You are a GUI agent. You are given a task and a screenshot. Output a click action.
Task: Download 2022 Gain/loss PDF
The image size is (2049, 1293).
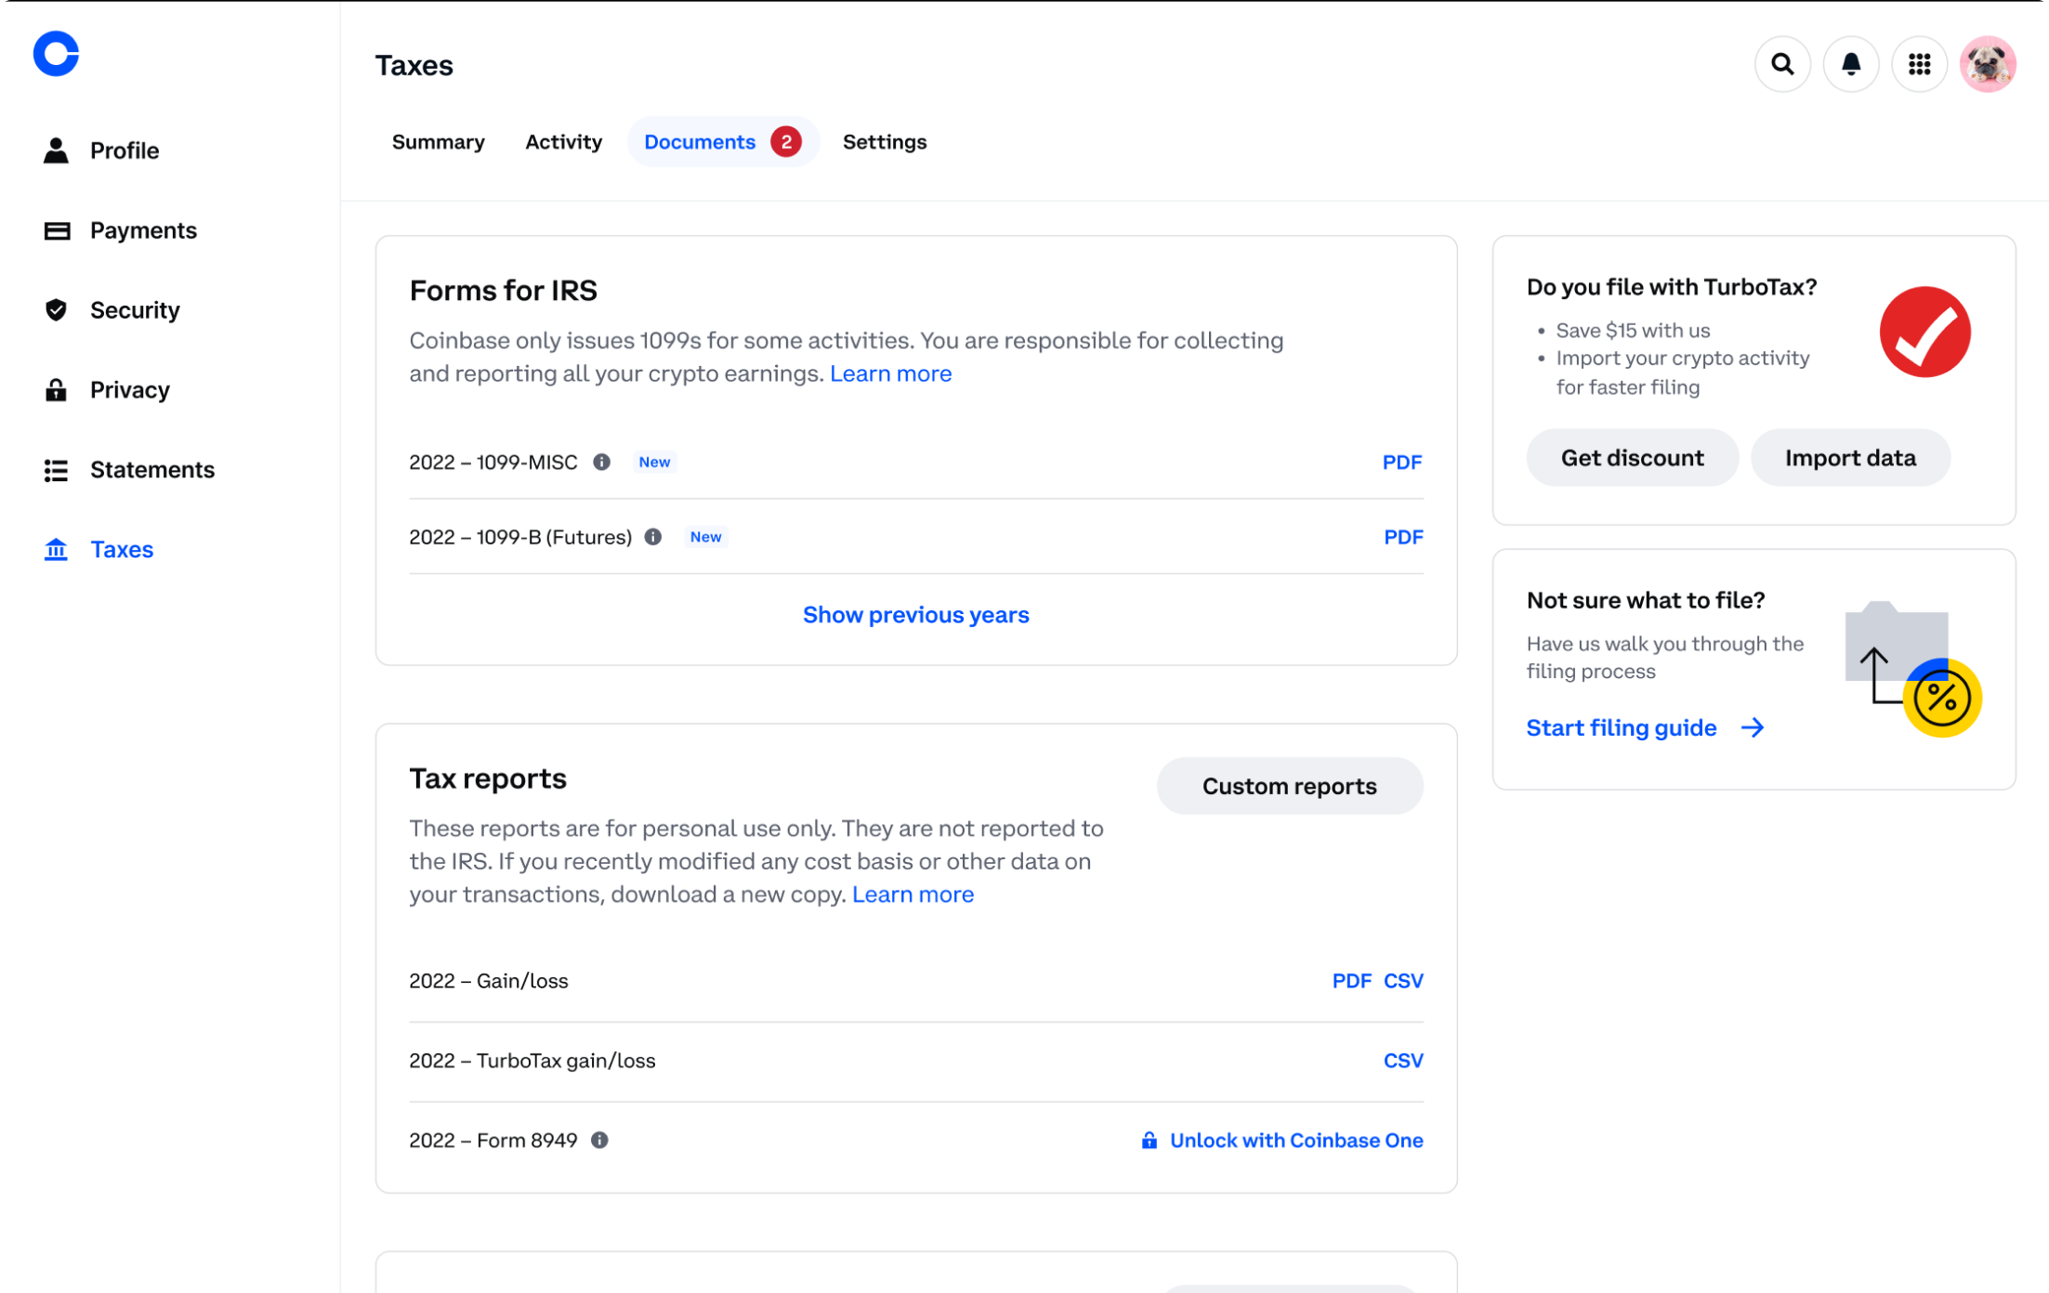[x=1351, y=981]
